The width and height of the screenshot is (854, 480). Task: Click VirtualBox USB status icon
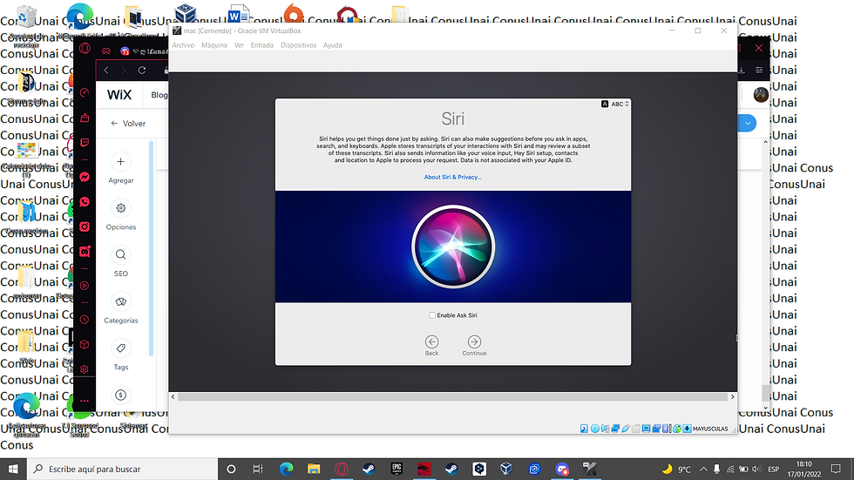(626, 429)
